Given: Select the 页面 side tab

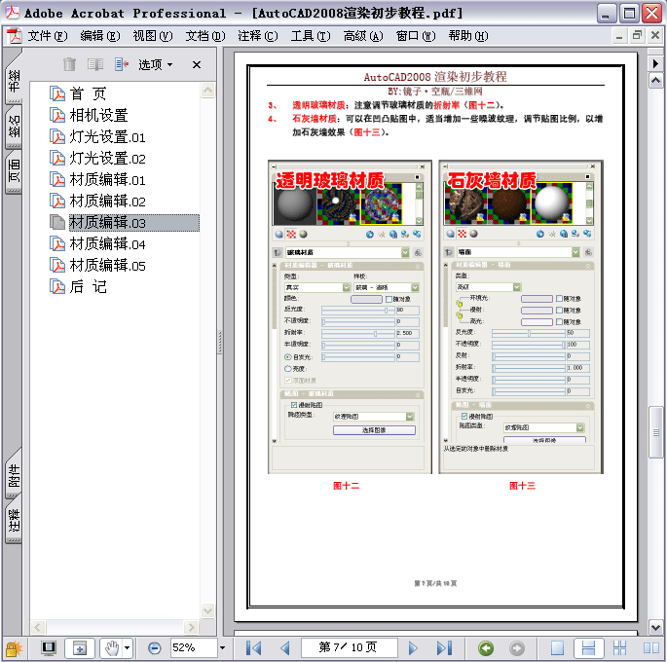Looking at the screenshot, I should (14, 171).
